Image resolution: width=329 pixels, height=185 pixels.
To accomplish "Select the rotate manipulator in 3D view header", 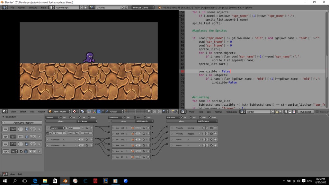I will 102,111.
